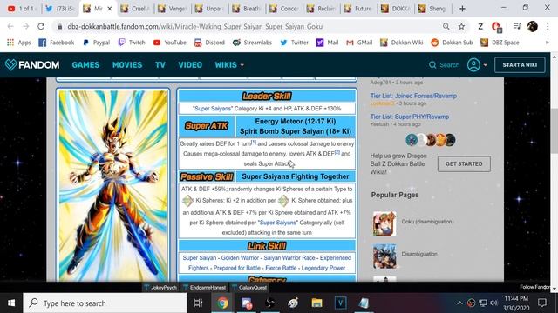Screen dimensions: 558x313
Task: Open the Discord bookmark
Action: pos(209,43)
